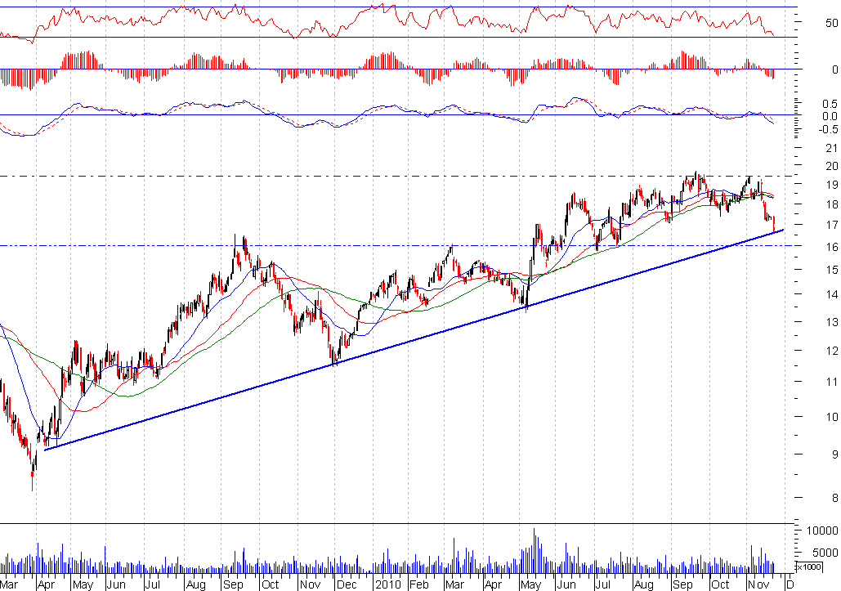841x591 pixels.
Task: Click price level '12' on the axis
Action: point(832,351)
